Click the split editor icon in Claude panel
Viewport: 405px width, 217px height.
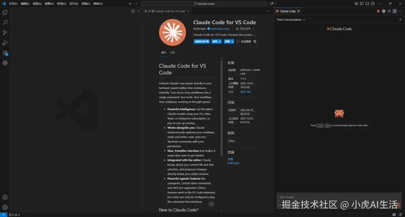click(389, 11)
